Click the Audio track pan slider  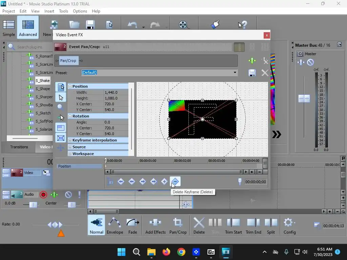(x=72, y=205)
